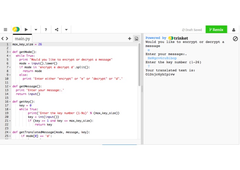Viewport: 240px width, 170px height.
Task: Collapse code fold at line 3
Action: tap(10, 52)
